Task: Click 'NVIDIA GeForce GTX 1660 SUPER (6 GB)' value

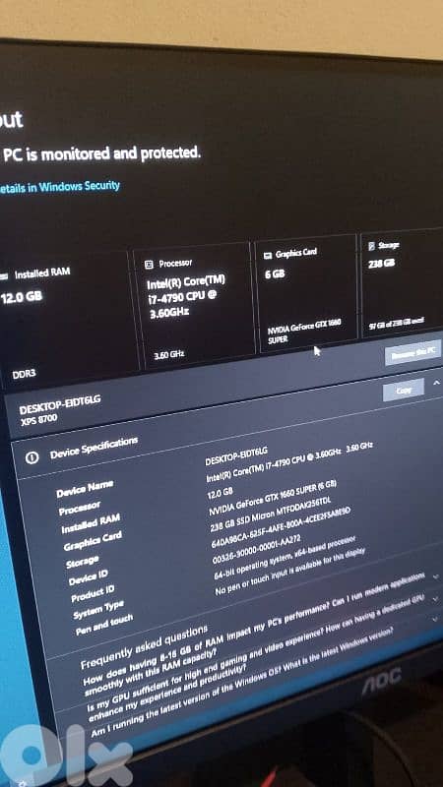Action: (x=273, y=498)
